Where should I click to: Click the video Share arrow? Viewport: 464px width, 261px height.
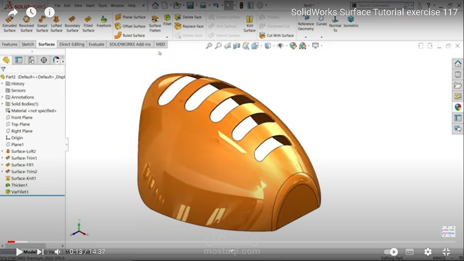(x=13, y=13)
